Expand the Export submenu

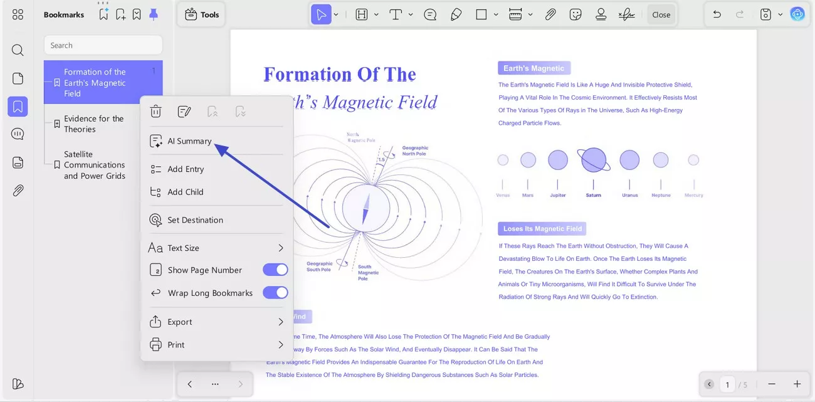[280, 322]
